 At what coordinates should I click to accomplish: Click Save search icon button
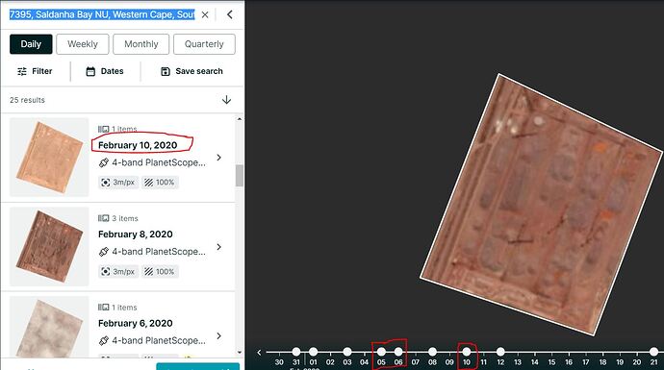[166, 71]
